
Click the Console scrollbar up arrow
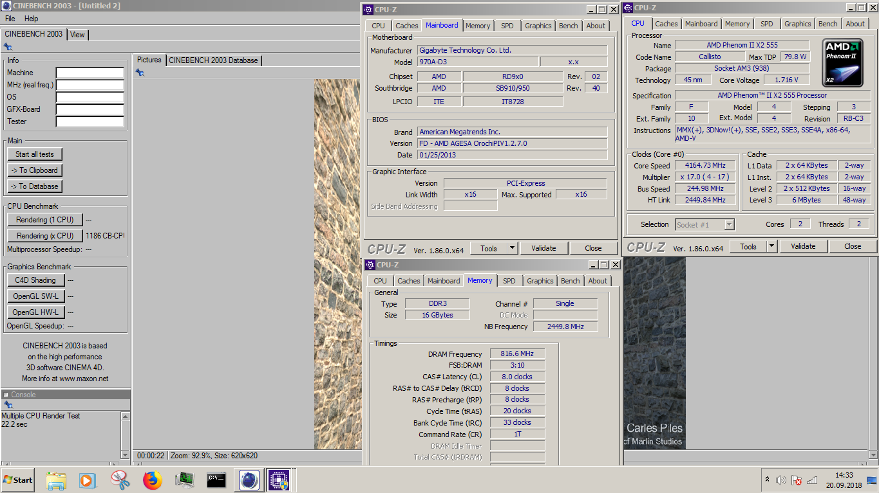point(125,417)
